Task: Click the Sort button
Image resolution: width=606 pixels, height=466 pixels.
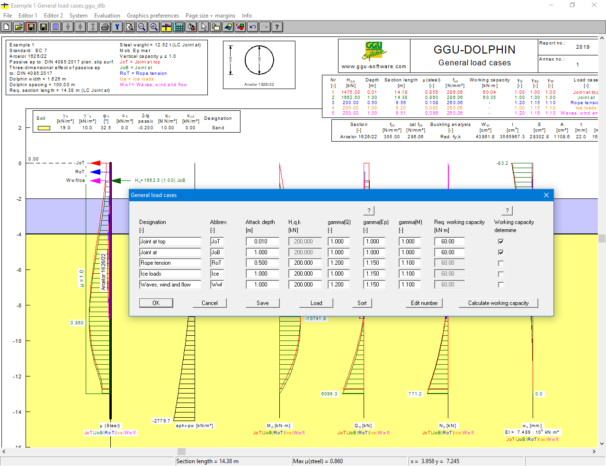Action: click(x=362, y=303)
